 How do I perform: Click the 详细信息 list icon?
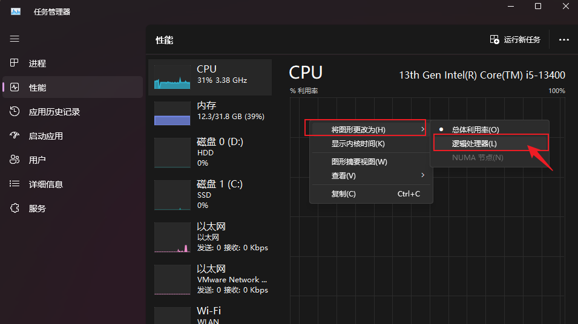[15, 184]
